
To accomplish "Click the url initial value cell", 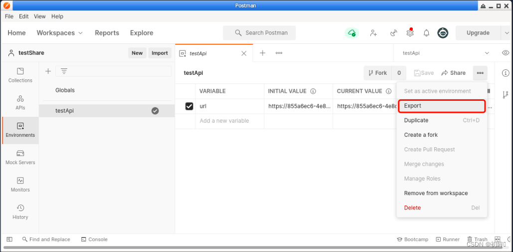I will click(x=298, y=106).
